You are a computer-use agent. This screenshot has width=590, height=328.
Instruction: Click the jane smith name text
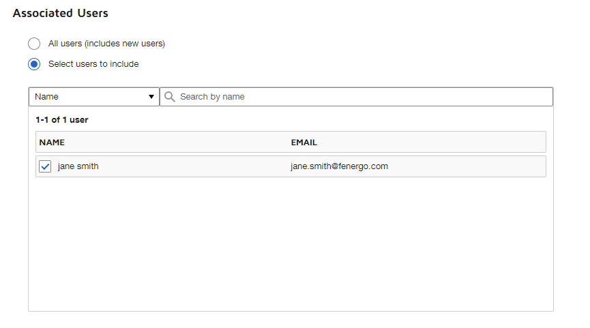[x=78, y=166]
